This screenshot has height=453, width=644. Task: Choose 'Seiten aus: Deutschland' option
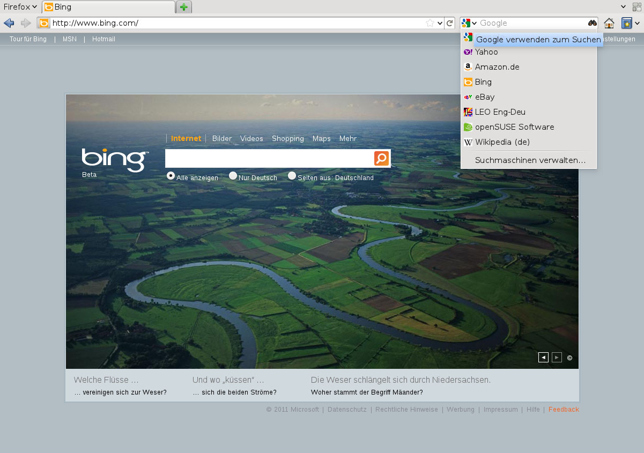coord(292,175)
